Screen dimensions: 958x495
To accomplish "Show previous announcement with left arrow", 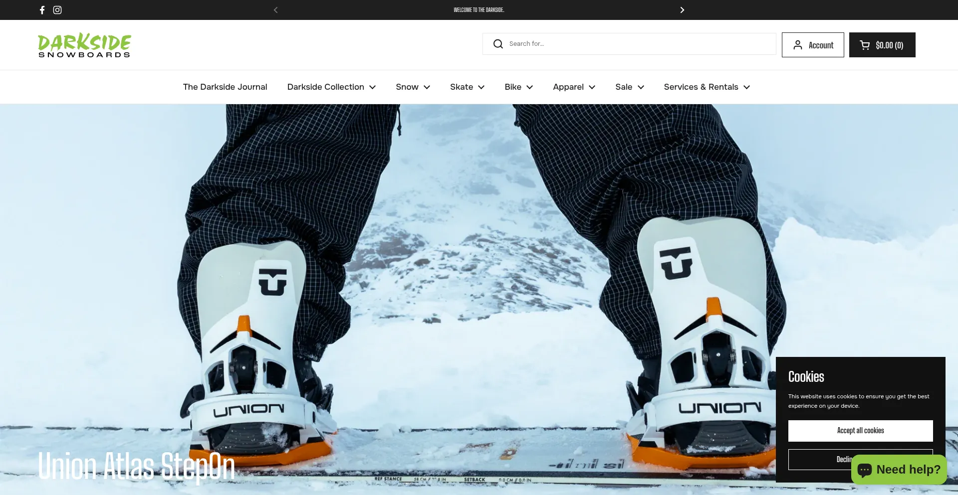I will pos(275,10).
